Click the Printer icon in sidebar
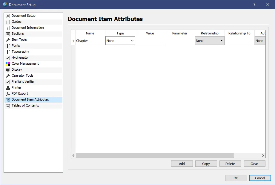Viewport: 275px width, 185px height. point(8,88)
